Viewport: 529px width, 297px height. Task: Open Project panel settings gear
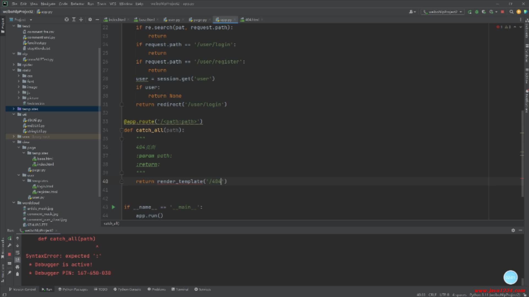90,20
